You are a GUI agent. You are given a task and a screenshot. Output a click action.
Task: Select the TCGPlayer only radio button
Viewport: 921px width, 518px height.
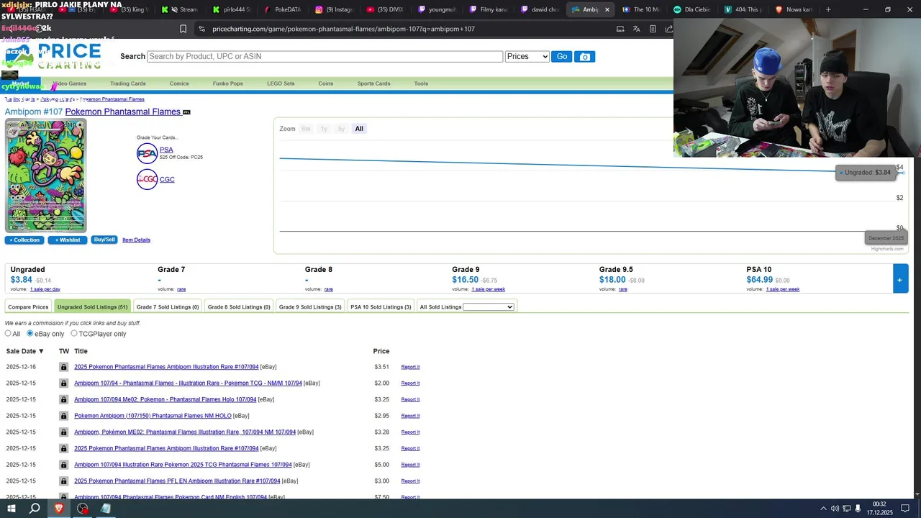[73, 333]
